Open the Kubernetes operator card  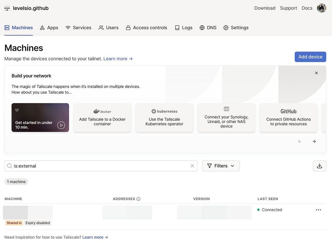coord(164,118)
